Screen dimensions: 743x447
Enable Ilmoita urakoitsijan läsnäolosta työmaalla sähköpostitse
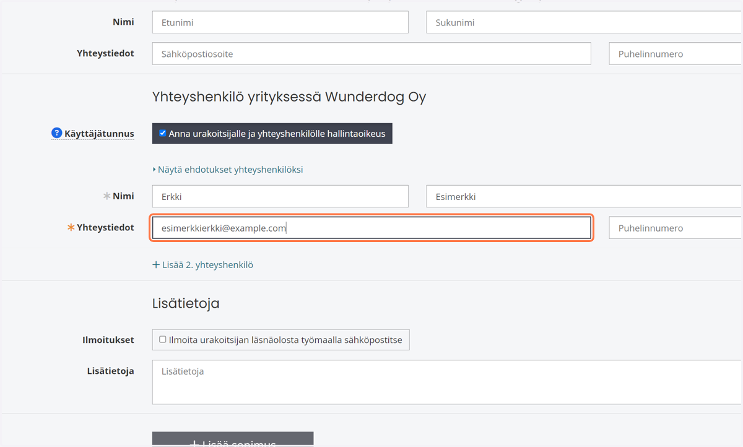(x=163, y=339)
